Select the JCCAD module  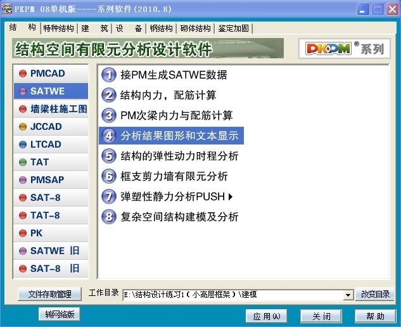[51, 127]
